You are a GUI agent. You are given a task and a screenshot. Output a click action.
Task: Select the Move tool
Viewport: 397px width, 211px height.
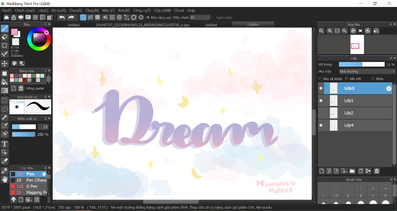click(x=5, y=63)
